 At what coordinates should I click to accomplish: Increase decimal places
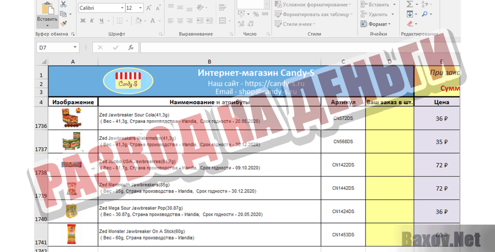[x=241, y=24]
